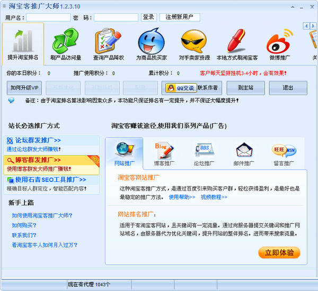Open the 使用石青SEO工具推广>> link
Screen dimensions: 318x291
pyautogui.click(x=51, y=179)
